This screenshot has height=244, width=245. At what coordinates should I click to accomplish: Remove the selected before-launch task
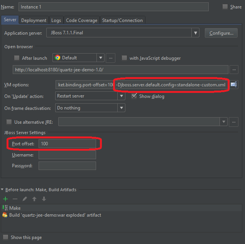(15, 199)
